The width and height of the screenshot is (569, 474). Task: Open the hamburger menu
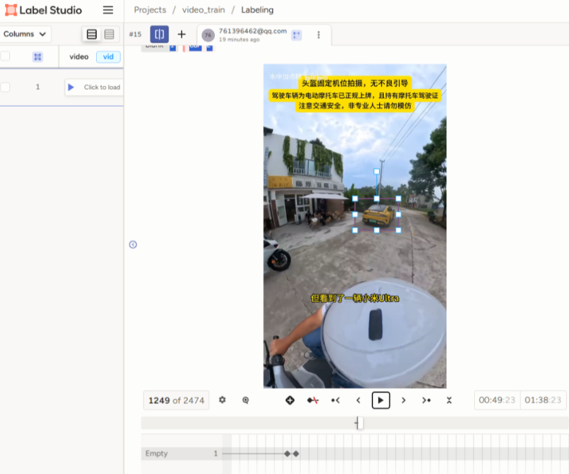tap(107, 10)
